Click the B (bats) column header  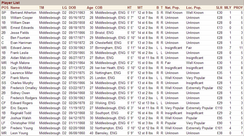pyautogui.click(x=158, y=8)
